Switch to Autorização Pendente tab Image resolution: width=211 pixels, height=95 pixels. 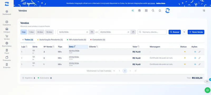50,40
